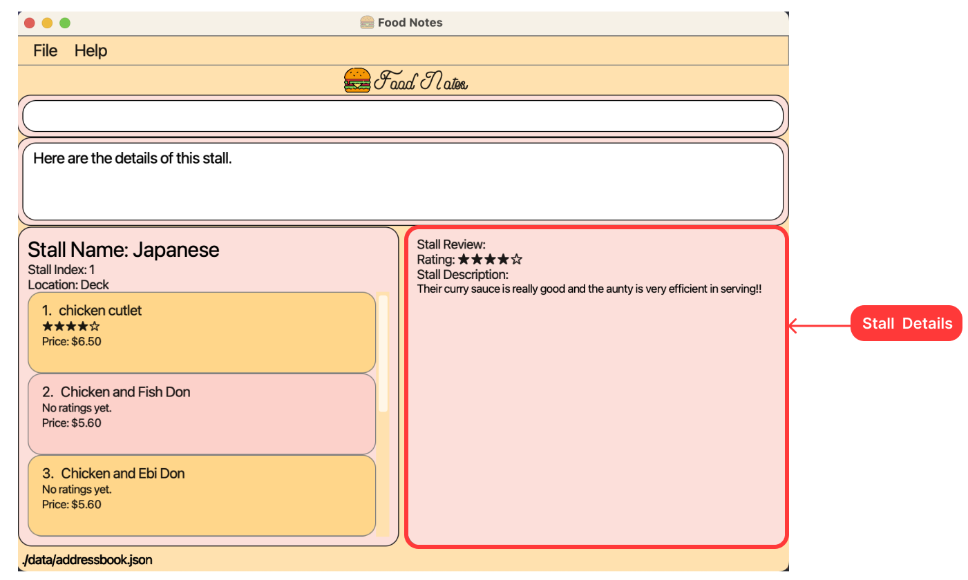Click the curry sauce description text
This screenshot has height=580, width=968.
tap(589, 289)
